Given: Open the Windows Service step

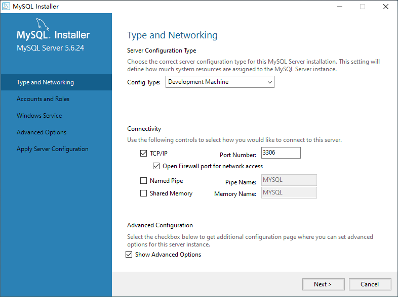Looking at the screenshot, I should (x=39, y=116).
